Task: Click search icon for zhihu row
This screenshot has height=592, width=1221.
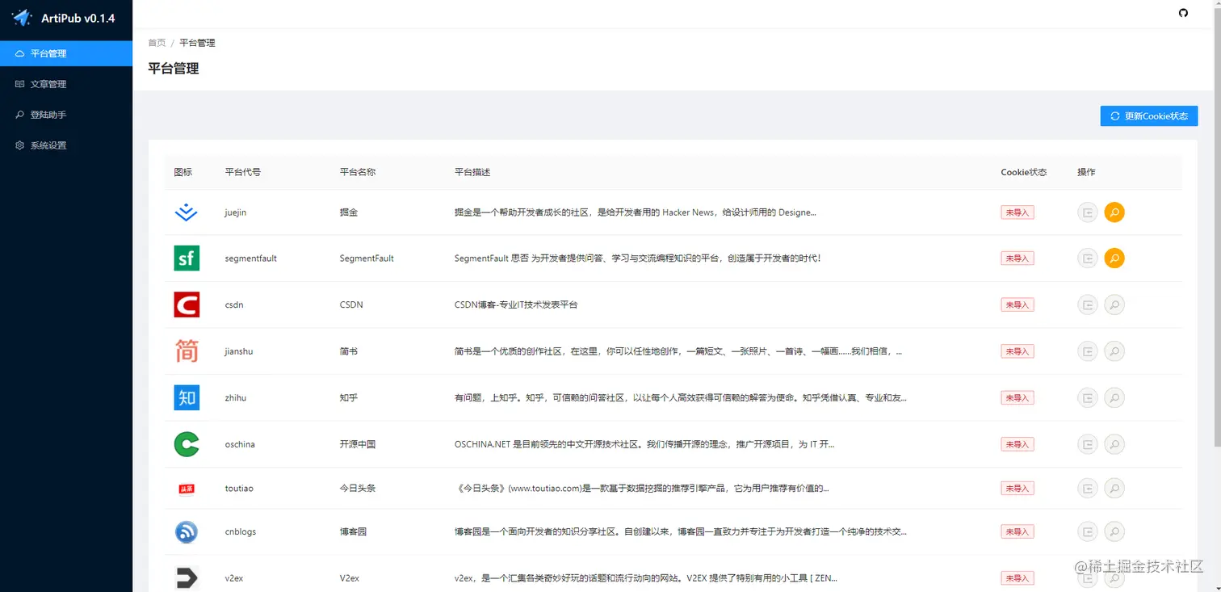Action: [x=1114, y=397]
